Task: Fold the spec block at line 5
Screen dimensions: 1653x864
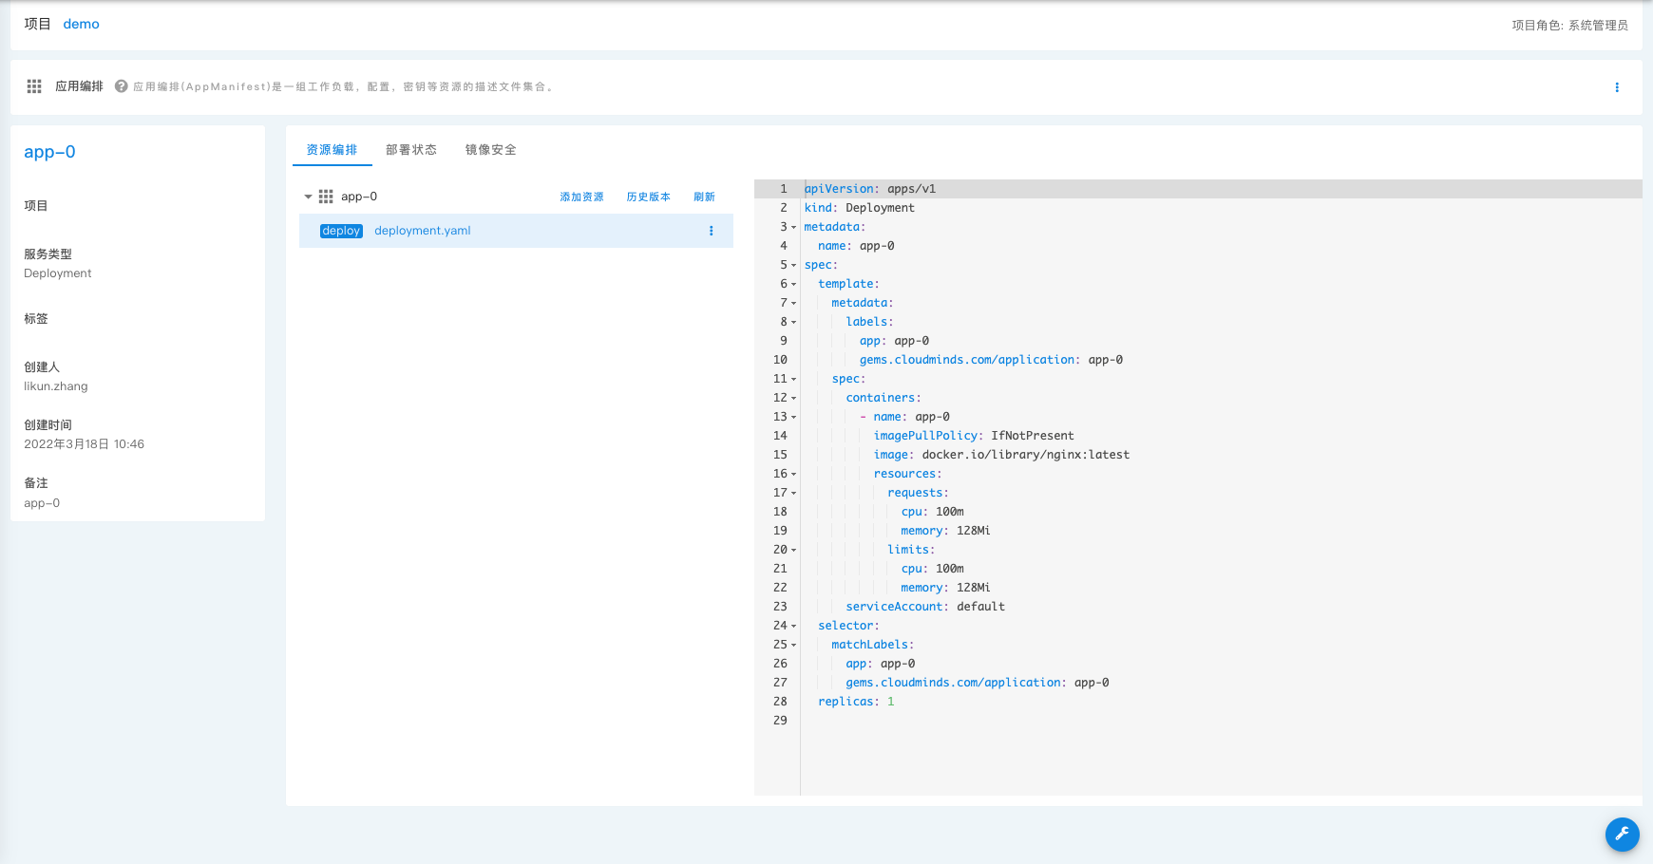Action: pos(794,265)
